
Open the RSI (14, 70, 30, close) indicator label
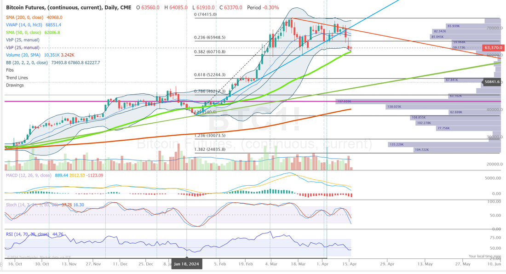click(27, 234)
